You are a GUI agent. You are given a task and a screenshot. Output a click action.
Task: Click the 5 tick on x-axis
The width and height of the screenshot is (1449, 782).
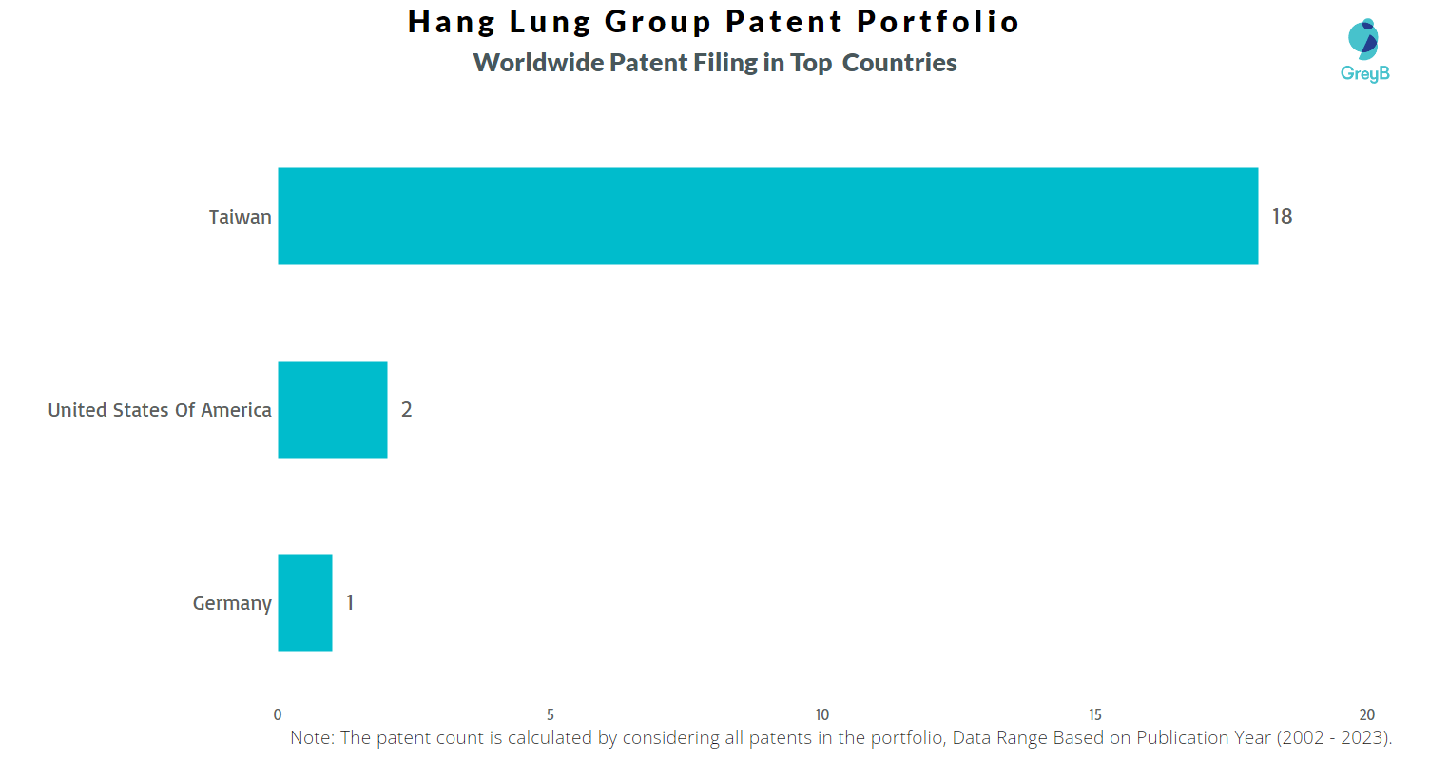point(551,714)
